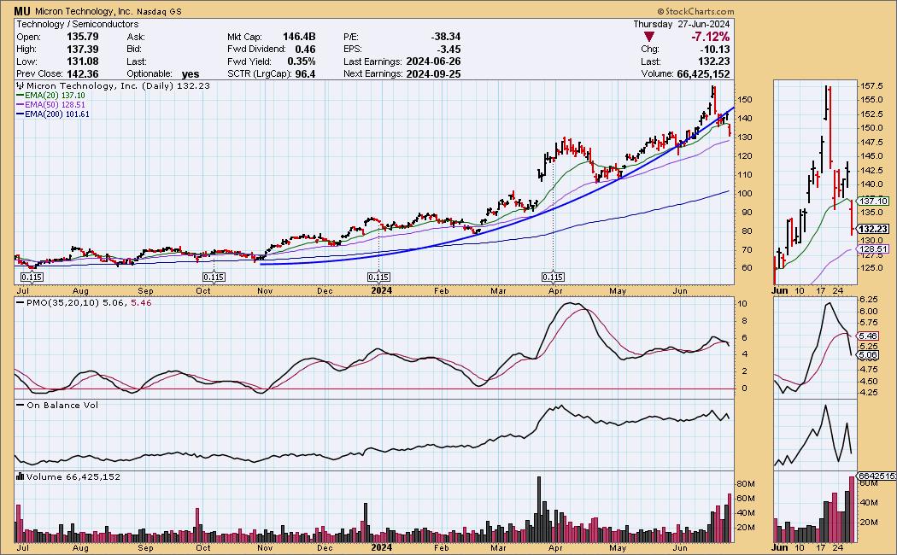897x555 pixels.
Task: Click the Last Earnings date 2024-06-26
Action: 433,61
